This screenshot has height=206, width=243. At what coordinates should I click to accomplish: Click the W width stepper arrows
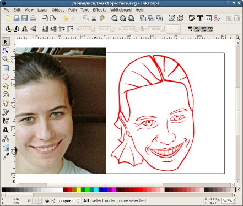coord(136,29)
